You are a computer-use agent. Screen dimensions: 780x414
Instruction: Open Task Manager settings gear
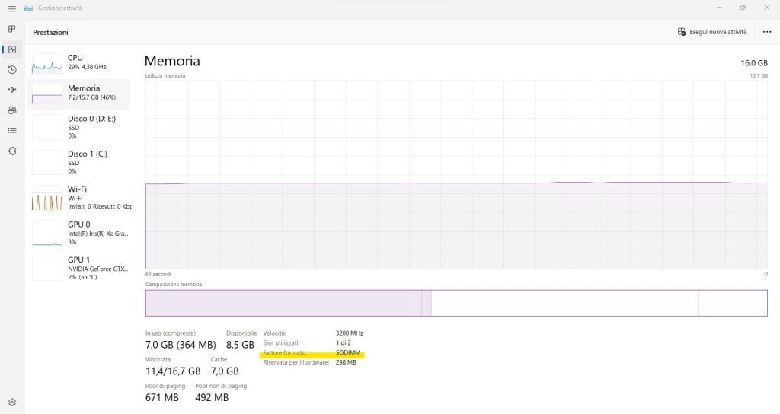[x=11, y=402]
